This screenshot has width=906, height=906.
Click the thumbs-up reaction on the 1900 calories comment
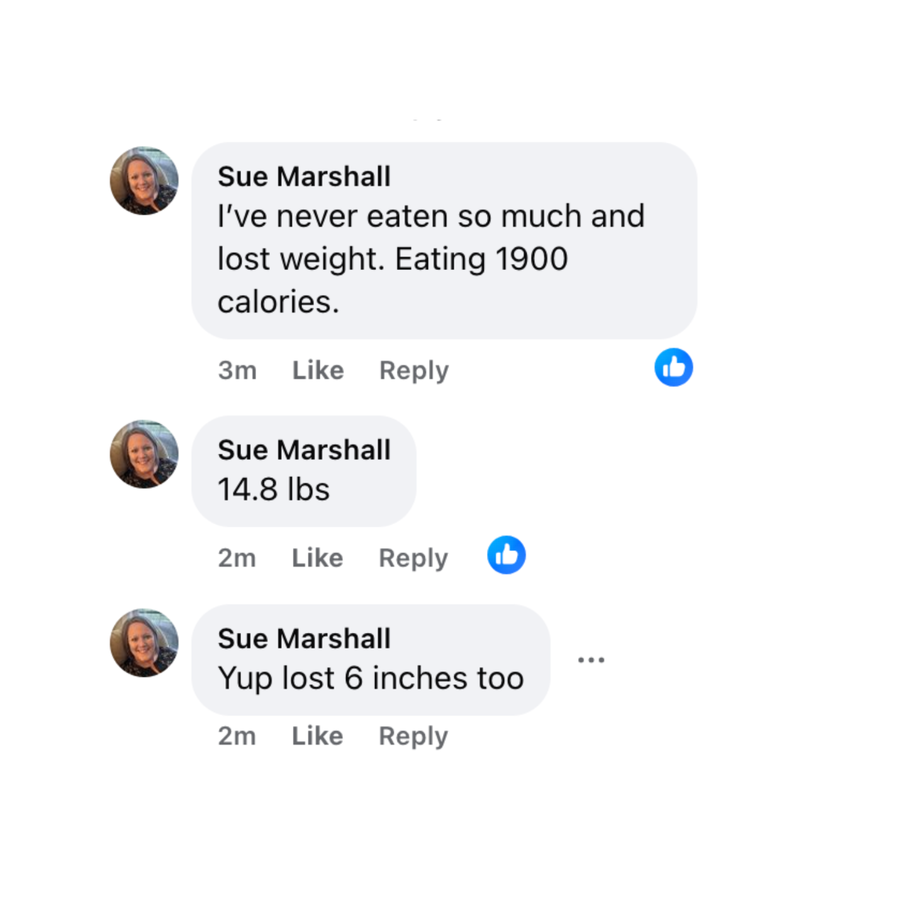point(673,367)
